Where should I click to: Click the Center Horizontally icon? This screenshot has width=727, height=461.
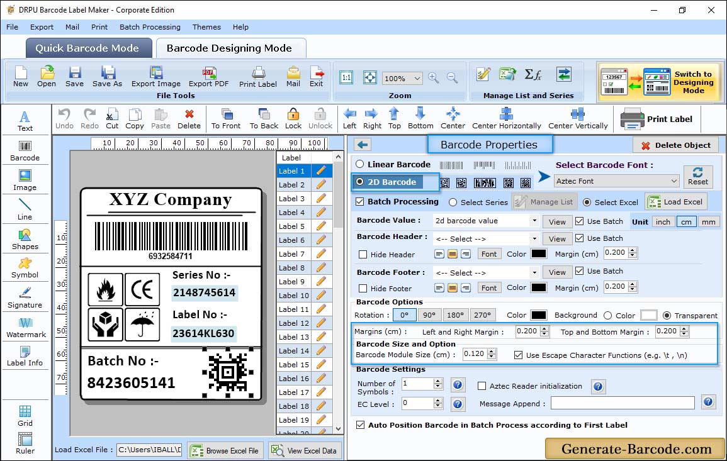coord(506,119)
